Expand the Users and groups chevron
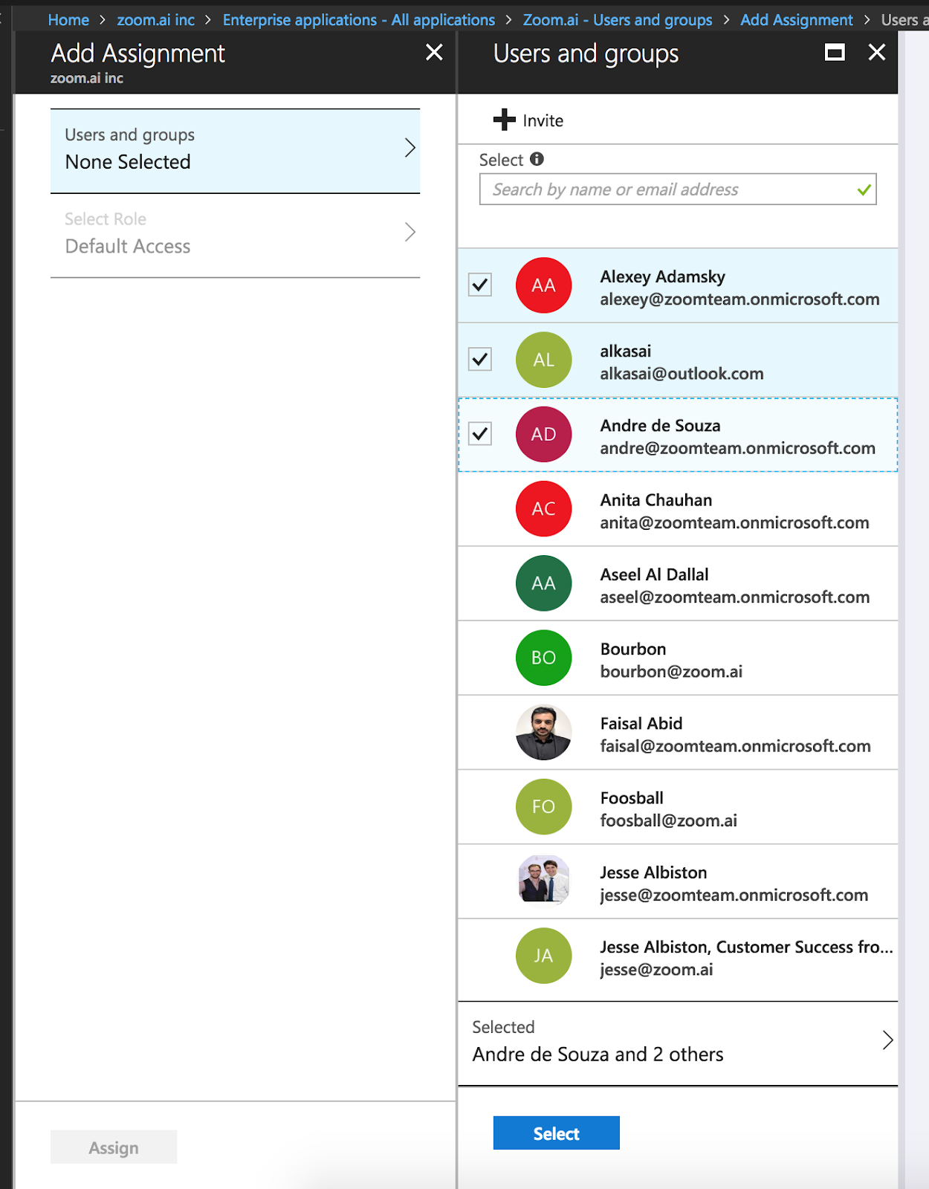 (x=410, y=148)
